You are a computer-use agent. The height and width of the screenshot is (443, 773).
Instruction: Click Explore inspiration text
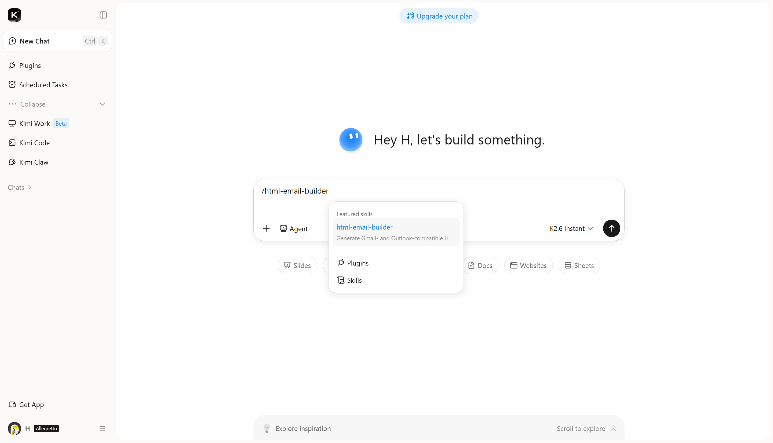tap(303, 429)
